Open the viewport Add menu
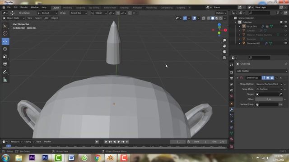This screenshot has height=162, width=289. [46, 18]
